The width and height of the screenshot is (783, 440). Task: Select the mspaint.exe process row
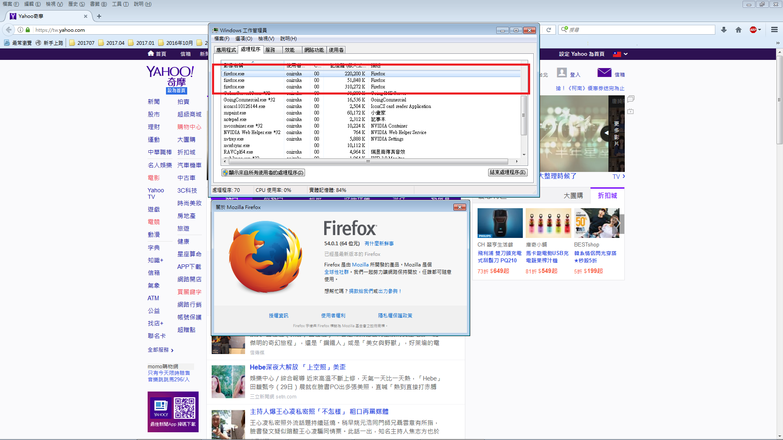(371, 113)
